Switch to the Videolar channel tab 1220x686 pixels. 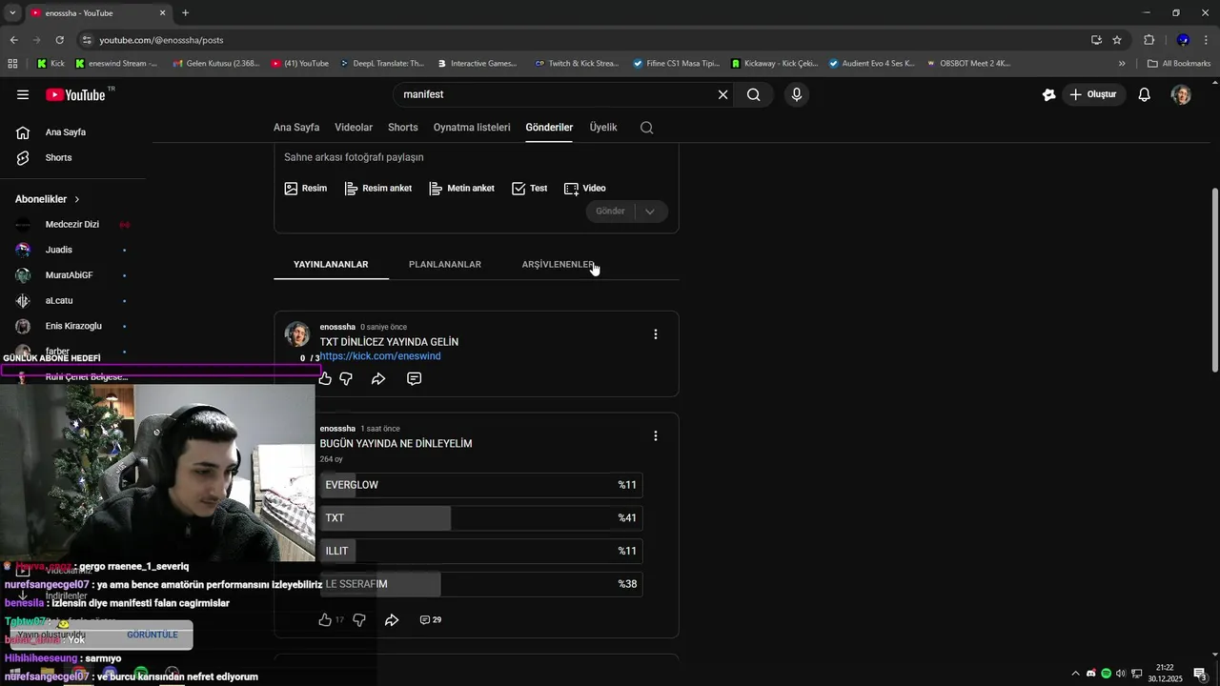354,128
